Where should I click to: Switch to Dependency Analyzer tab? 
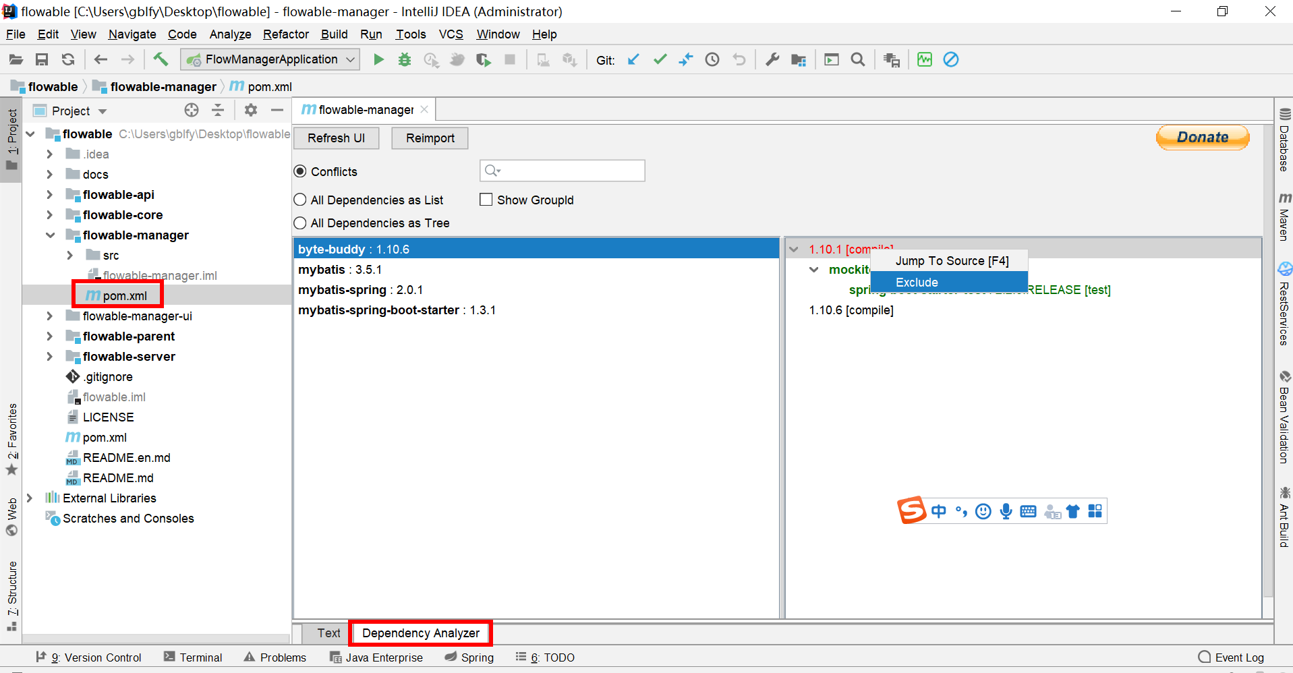(x=420, y=633)
